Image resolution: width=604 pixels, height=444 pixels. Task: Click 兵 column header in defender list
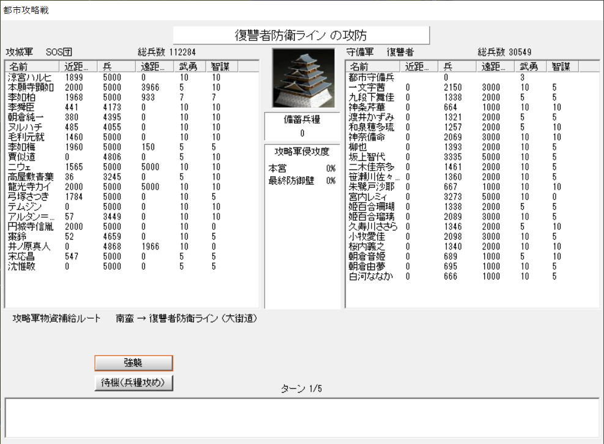459,67
